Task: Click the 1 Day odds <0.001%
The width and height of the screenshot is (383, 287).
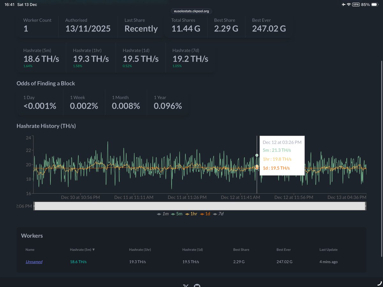Action: (x=40, y=103)
